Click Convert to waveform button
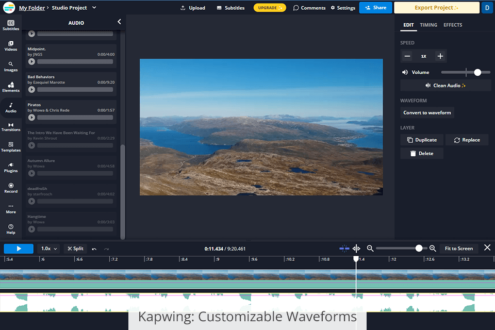495x330 pixels. click(x=427, y=112)
